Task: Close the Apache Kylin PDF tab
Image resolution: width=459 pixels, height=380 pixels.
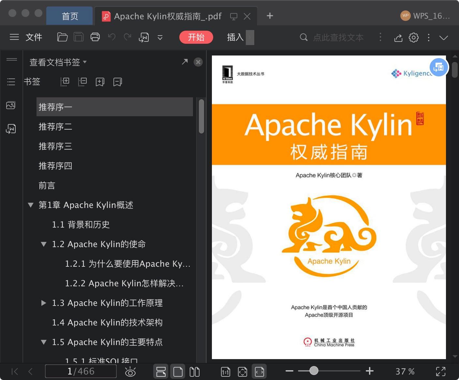Action: coord(247,16)
